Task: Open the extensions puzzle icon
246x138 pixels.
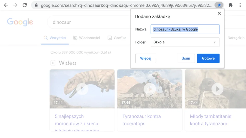Action: tap(230, 5)
